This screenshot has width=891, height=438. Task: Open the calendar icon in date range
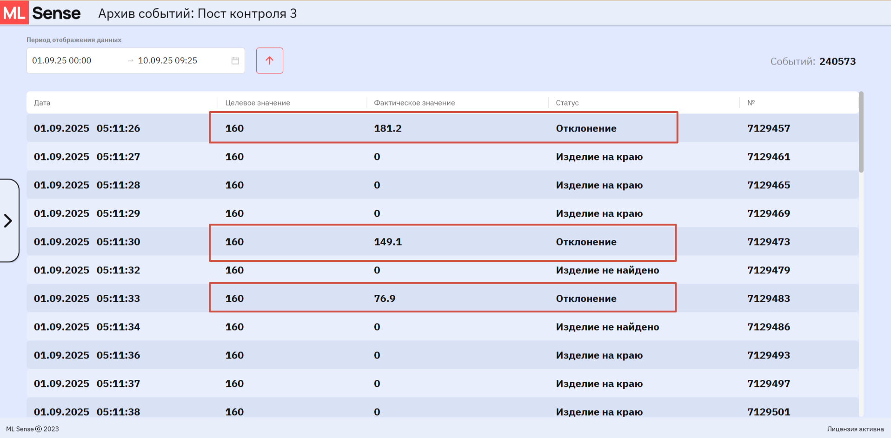pyautogui.click(x=235, y=60)
